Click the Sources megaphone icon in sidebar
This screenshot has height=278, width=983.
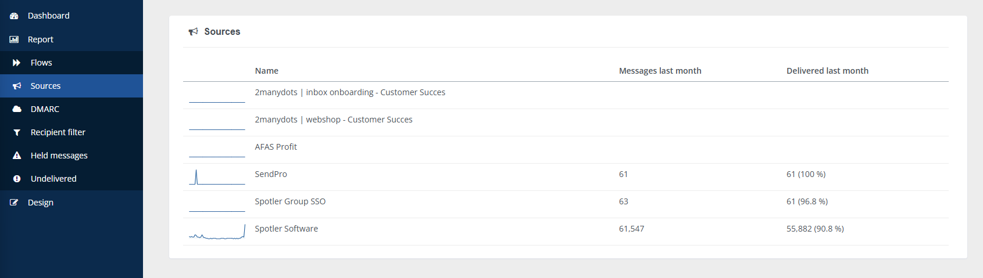point(17,86)
